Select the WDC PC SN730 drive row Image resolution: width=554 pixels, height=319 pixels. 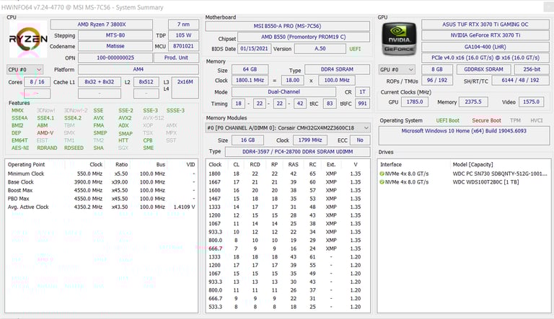click(x=464, y=174)
